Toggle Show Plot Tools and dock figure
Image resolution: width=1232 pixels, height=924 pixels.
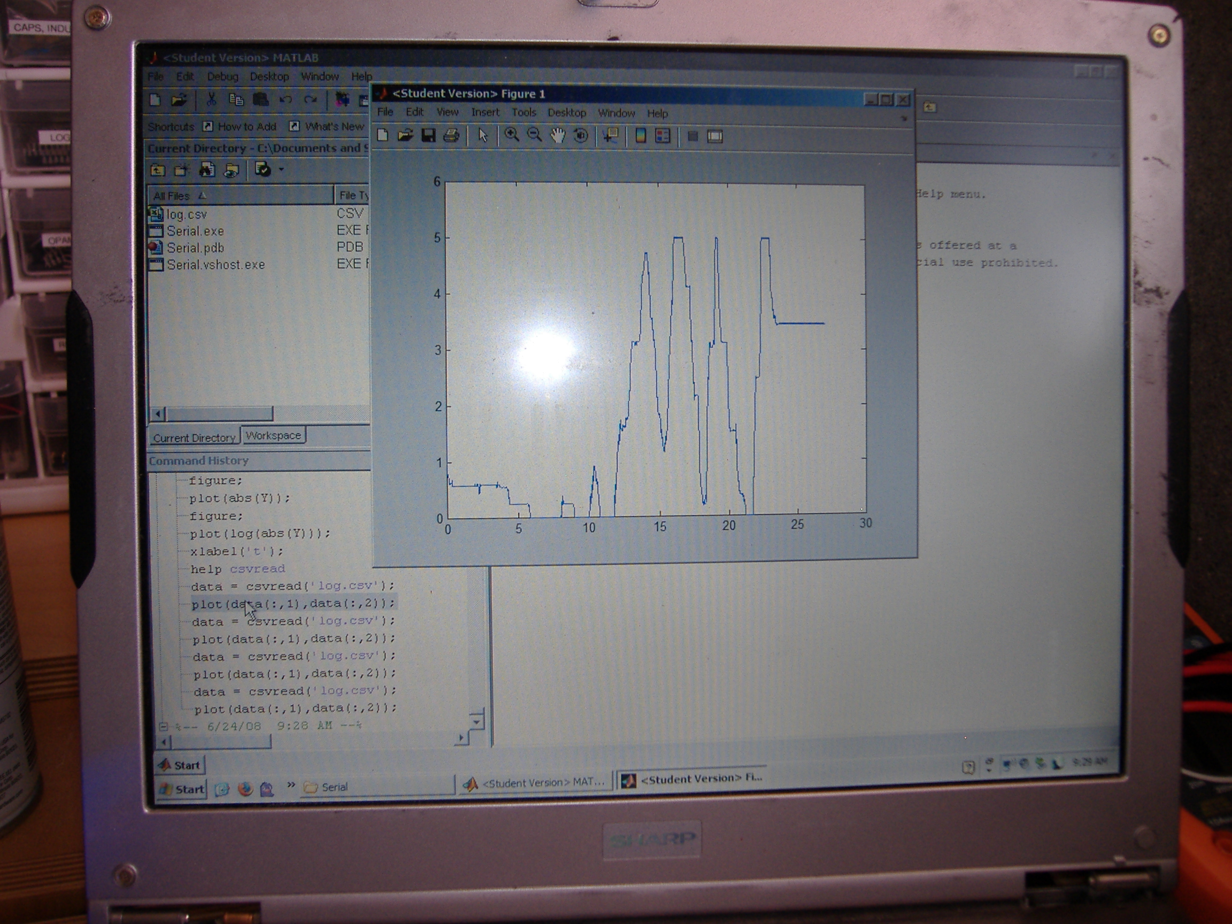coord(715,136)
